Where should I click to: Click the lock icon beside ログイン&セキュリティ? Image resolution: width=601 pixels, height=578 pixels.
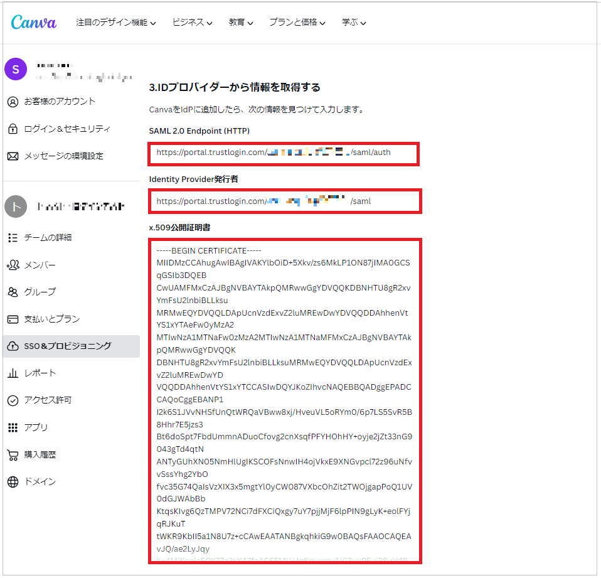(x=13, y=129)
